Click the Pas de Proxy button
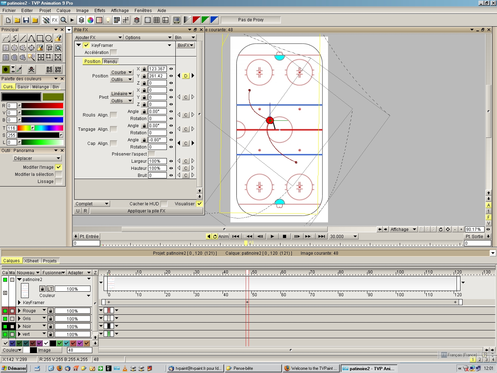Image resolution: width=497 pixels, height=373 pixels. [251, 20]
